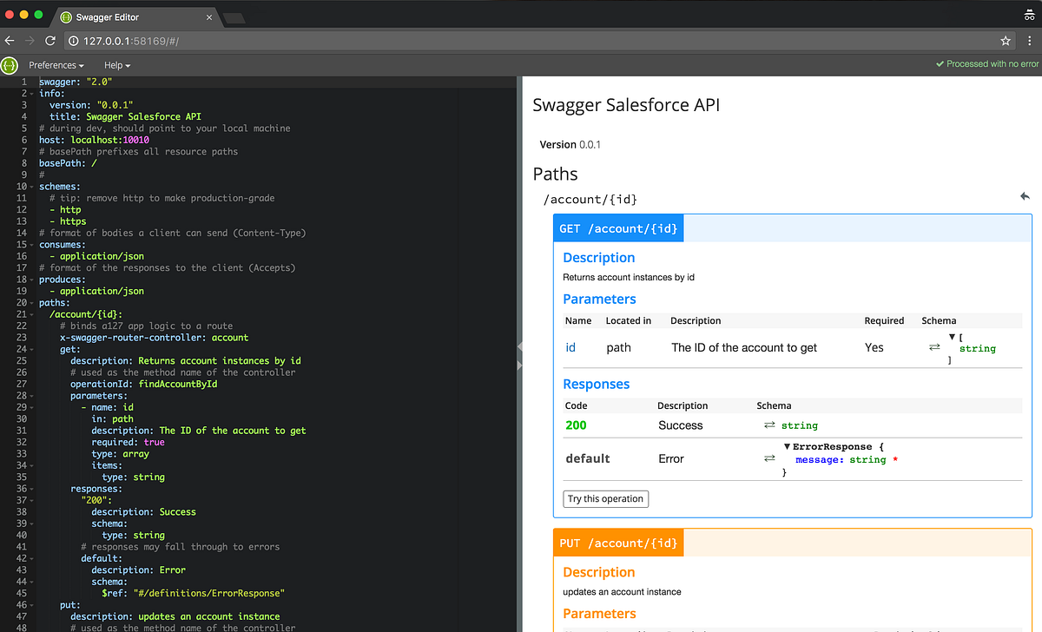Click the green 'Processed with no error' checkmark
This screenshot has height=632, width=1042.
click(x=940, y=64)
